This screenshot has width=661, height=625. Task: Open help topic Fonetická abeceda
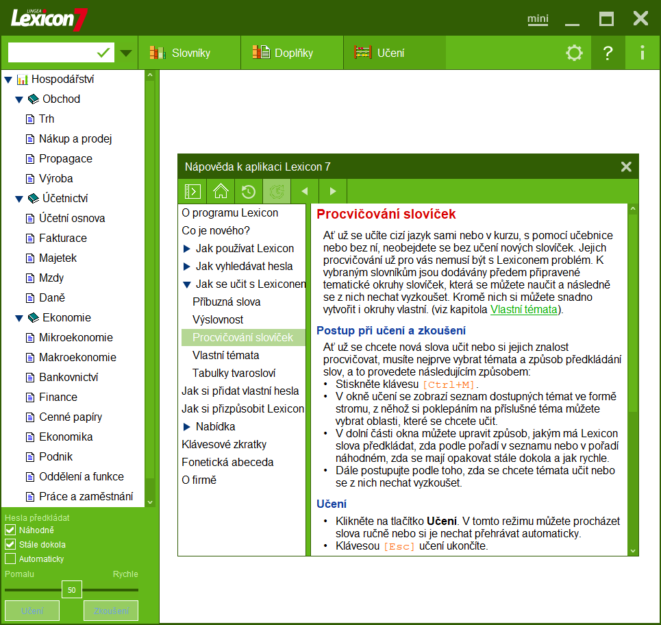pyautogui.click(x=227, y=462)
